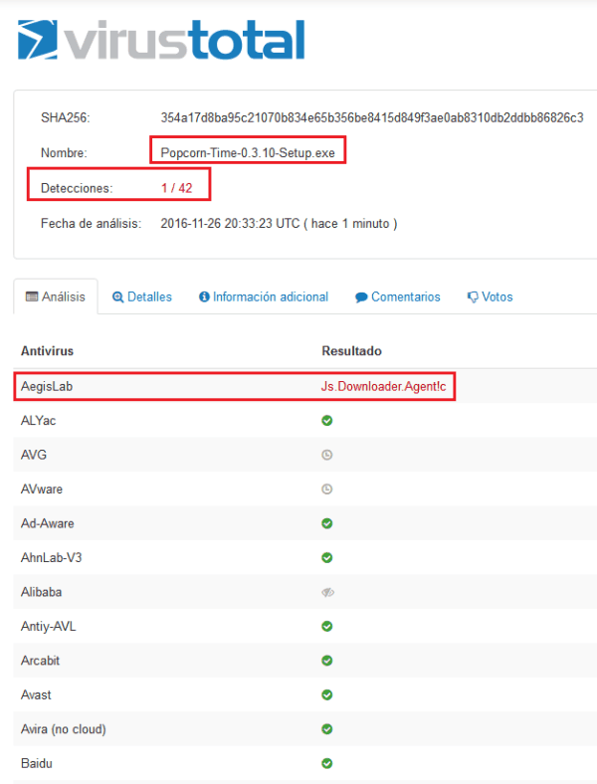Click the VirusTotal logo
This screenshot has height=784, width=597.
coord(161,40)
